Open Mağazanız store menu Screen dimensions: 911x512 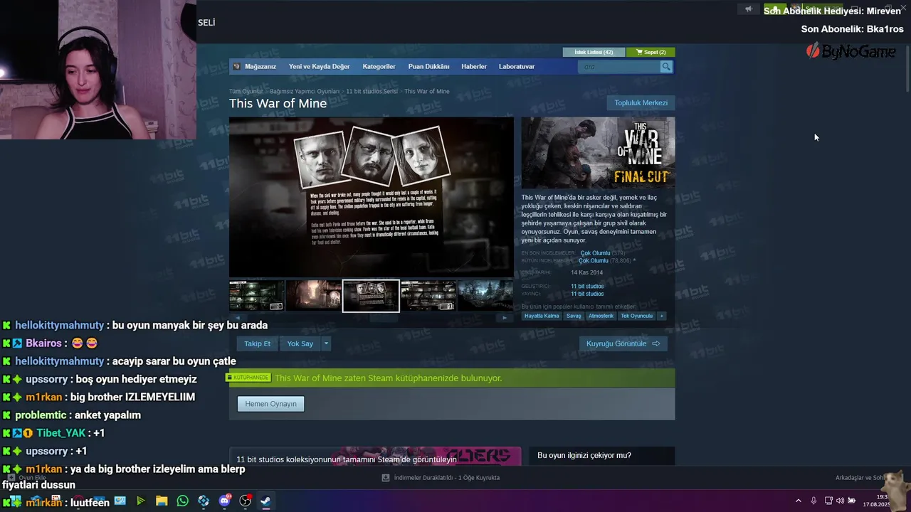(x=260, y=66)
